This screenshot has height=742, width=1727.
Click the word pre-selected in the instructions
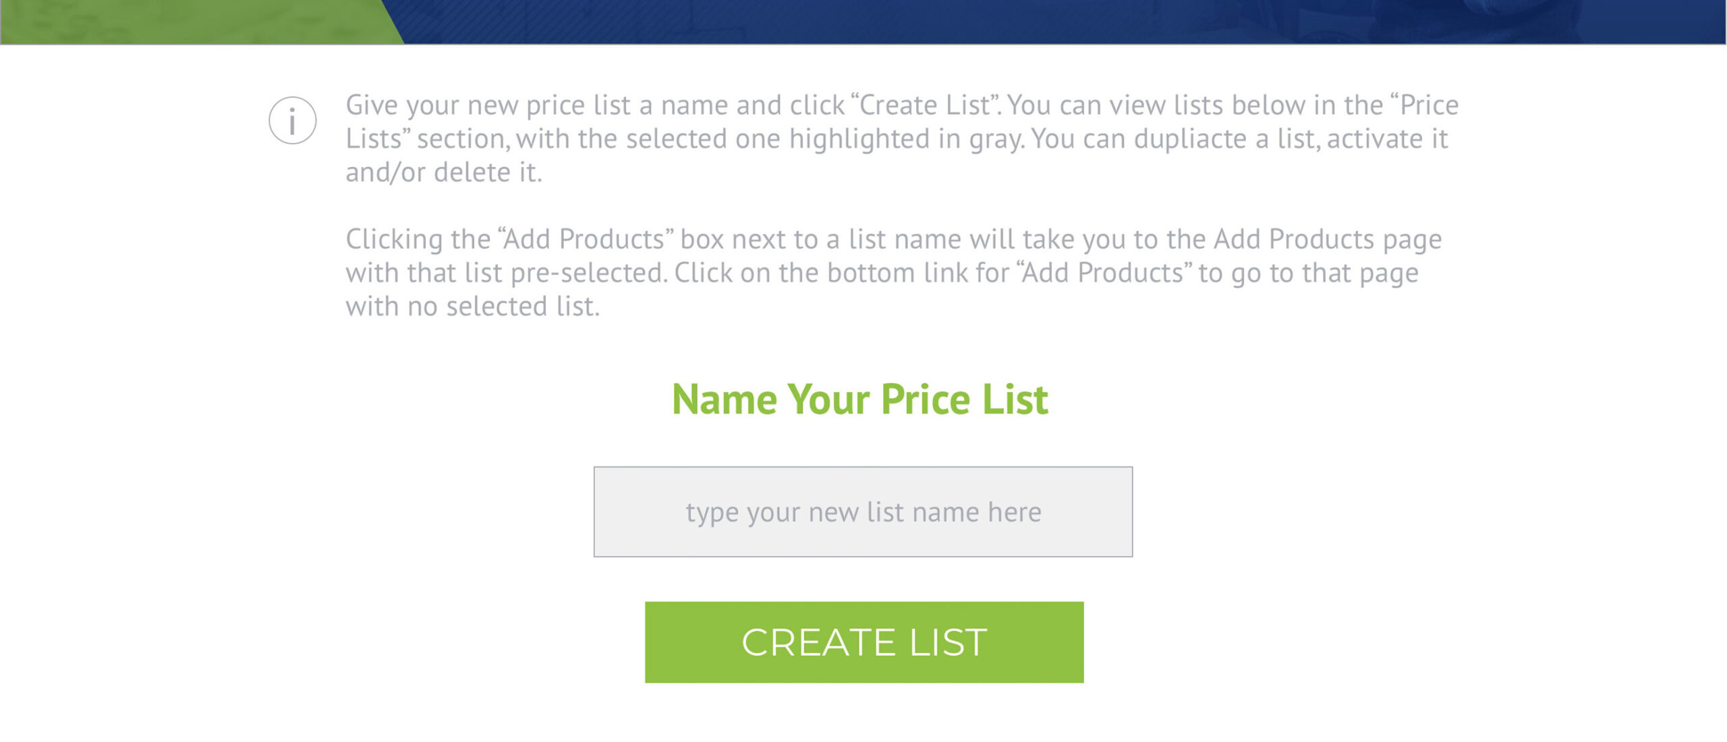coord(589,274)
